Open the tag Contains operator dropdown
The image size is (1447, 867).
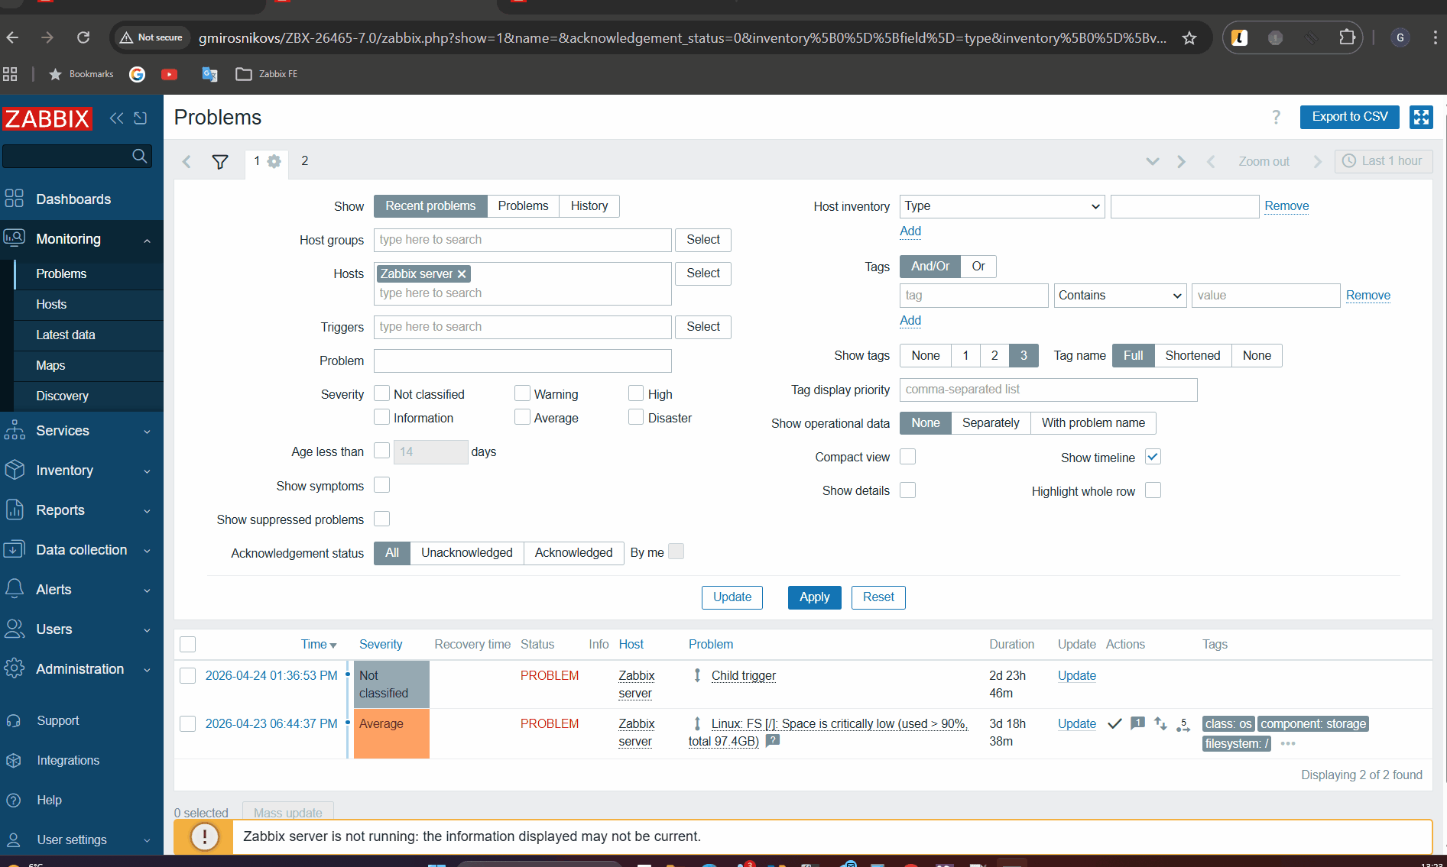1119,296
